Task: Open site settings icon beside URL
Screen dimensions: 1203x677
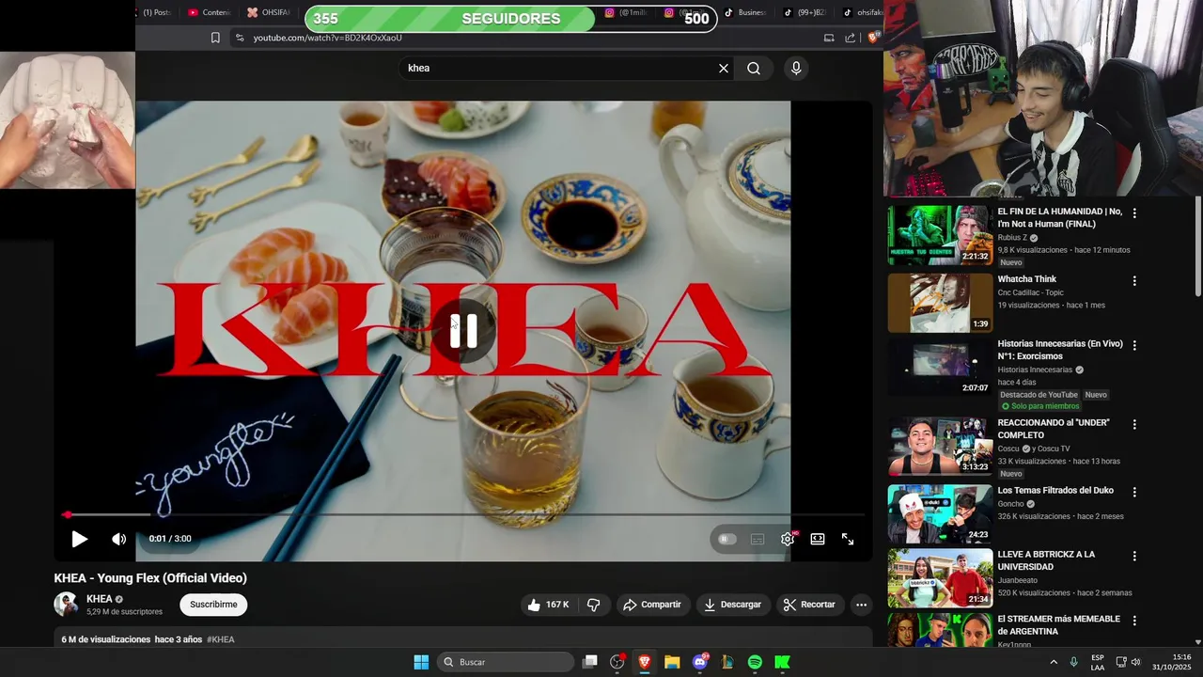Action: click(240, 38)
